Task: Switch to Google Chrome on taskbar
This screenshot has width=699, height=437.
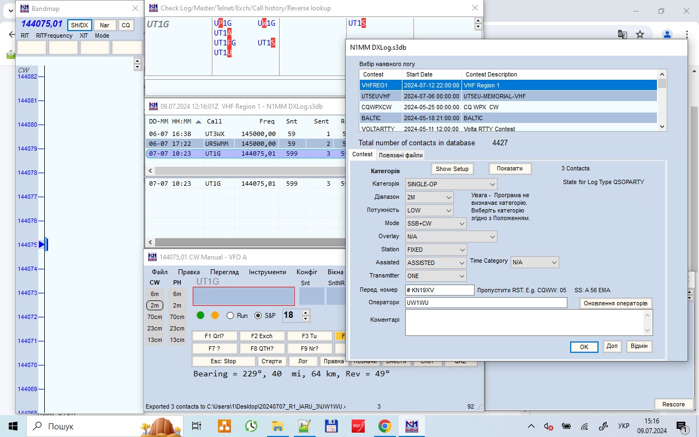Action: (384, 426)
